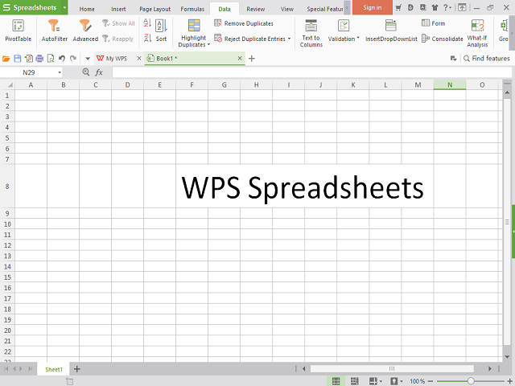Click the vertical scrollbar down arrow

[x=507, y=357]
